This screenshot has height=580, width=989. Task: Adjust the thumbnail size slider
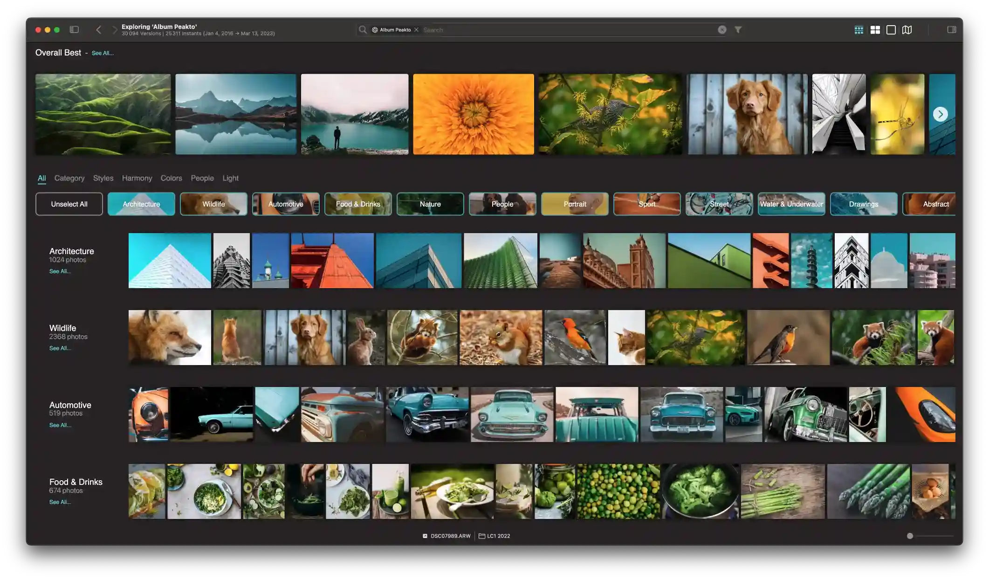[x=910, y=536]
